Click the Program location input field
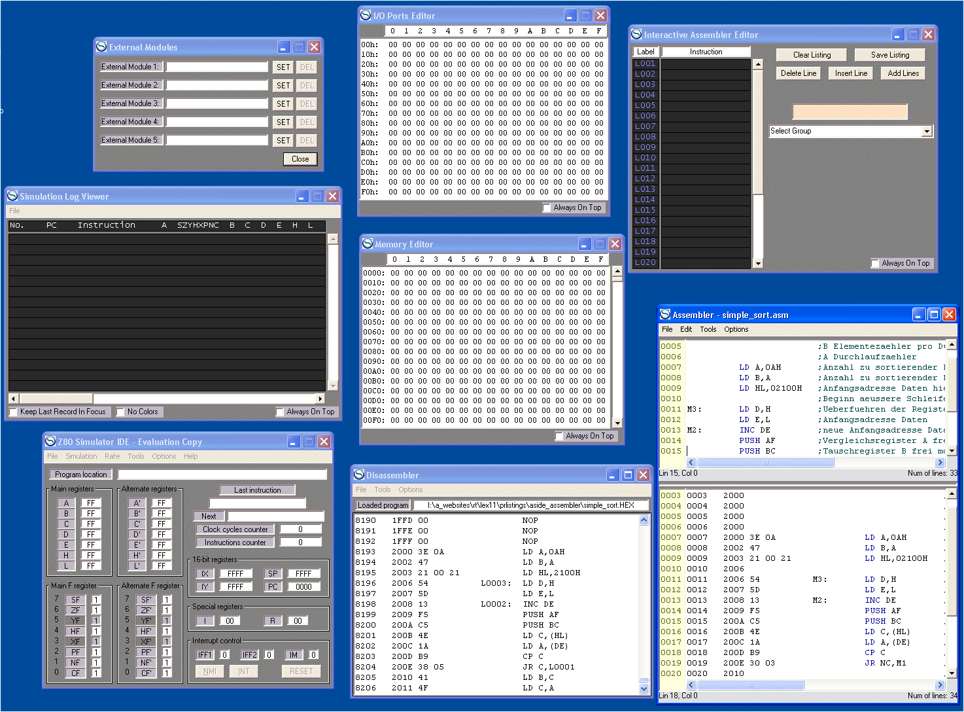 pos(222,474)
